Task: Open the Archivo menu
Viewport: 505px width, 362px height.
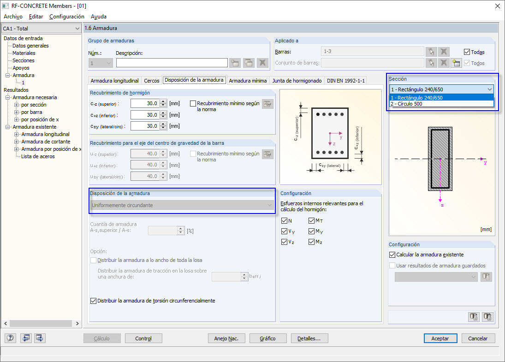Action: coord(13,17)
